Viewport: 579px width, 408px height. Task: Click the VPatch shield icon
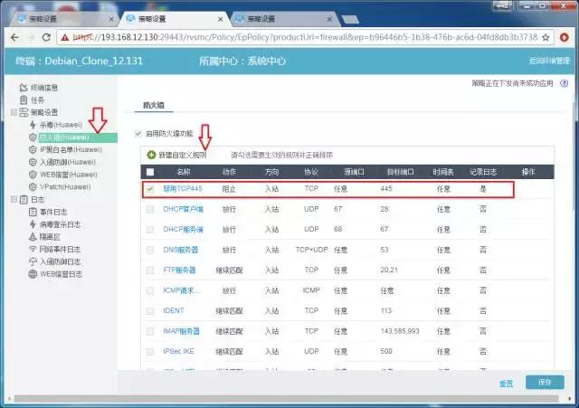[33, 187]
